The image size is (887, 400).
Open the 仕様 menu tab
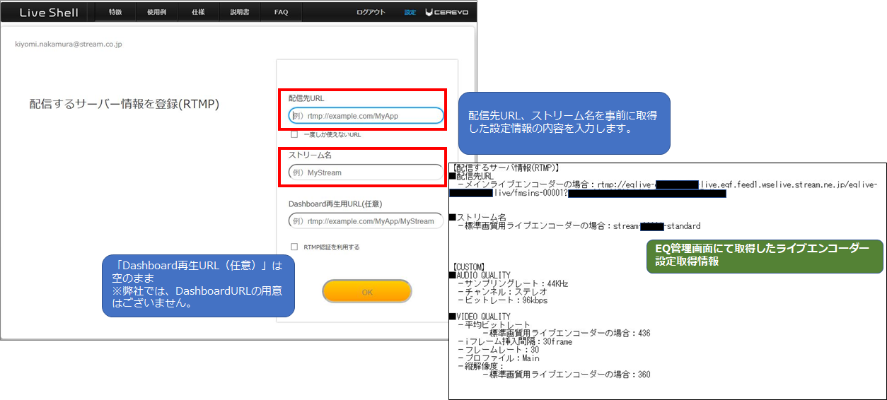pos(198,13)
